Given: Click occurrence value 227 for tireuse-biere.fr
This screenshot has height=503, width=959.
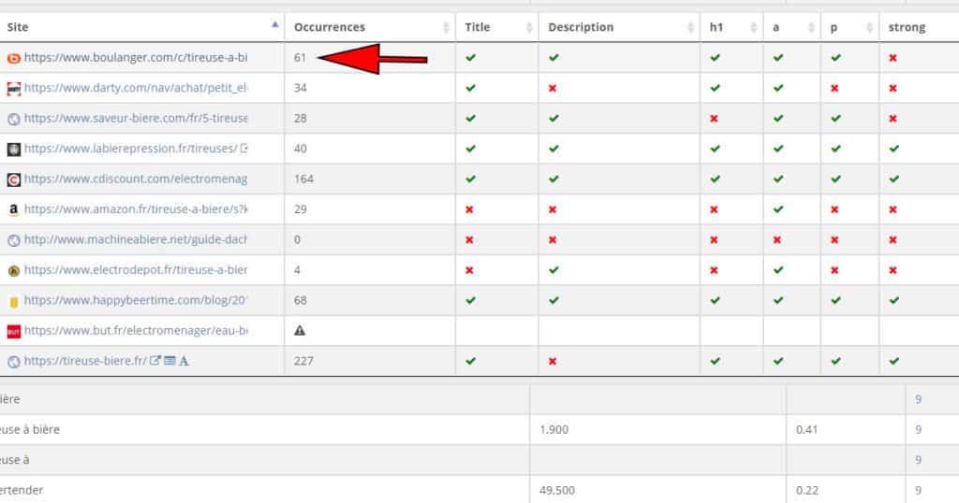Looking at the screenshot, I should tap(303, 361).
